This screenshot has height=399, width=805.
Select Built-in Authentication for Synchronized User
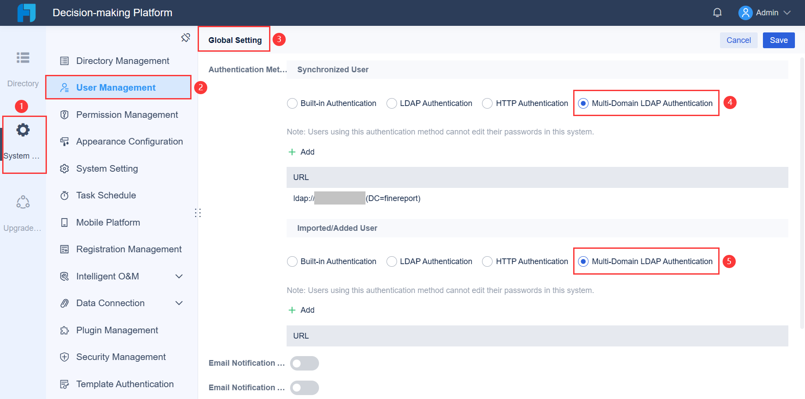tap(292, 103)
